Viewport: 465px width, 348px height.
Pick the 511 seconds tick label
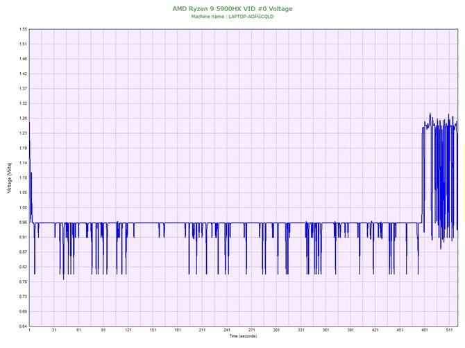pyautogui.click(x=449, y=330)
